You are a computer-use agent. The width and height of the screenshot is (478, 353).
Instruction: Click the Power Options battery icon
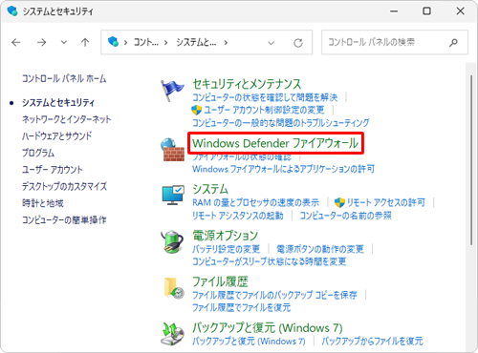(x=172, y=241)
